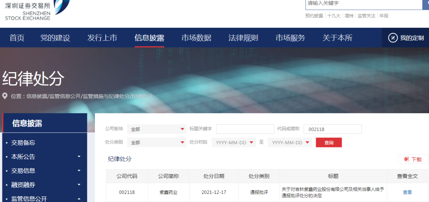The width and height of the screenshot is (429, 202).
Task: Expand the 公司板块 dropdown
Action: click(x=182, y=129)
